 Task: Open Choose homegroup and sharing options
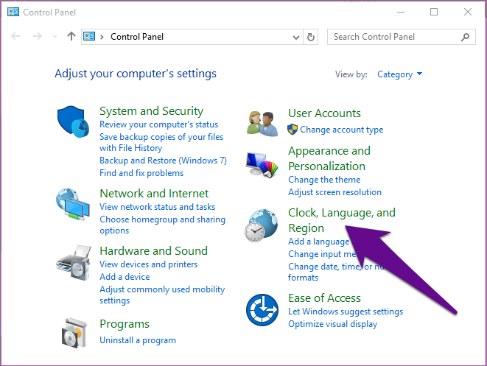tap(162, 225)
